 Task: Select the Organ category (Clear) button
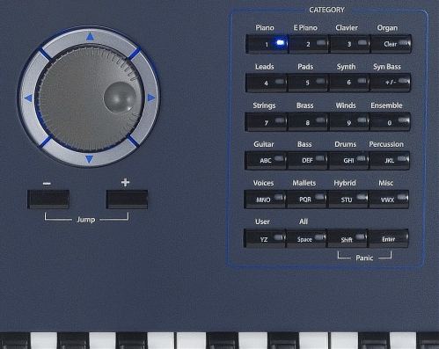(391, 44)
